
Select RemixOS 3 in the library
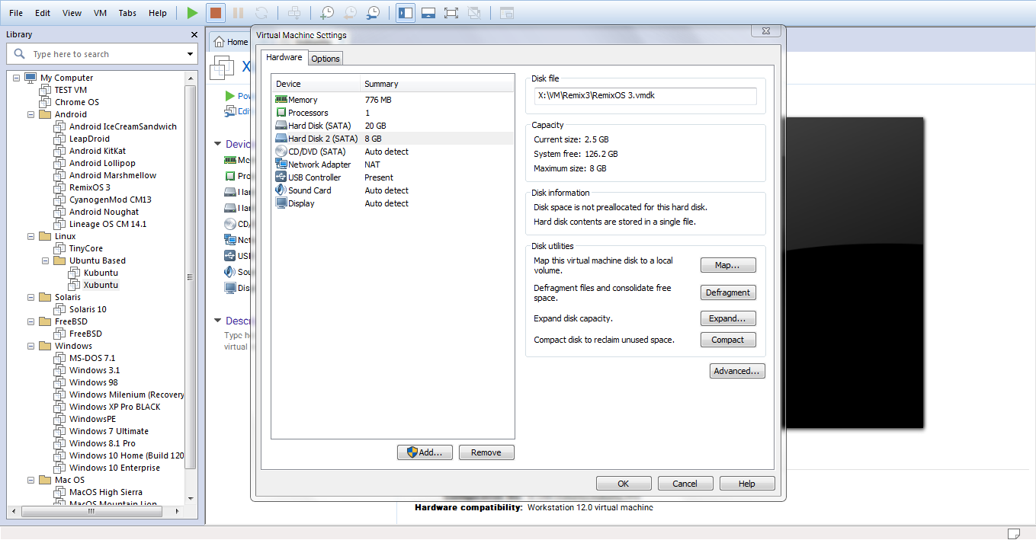point(89,187)
